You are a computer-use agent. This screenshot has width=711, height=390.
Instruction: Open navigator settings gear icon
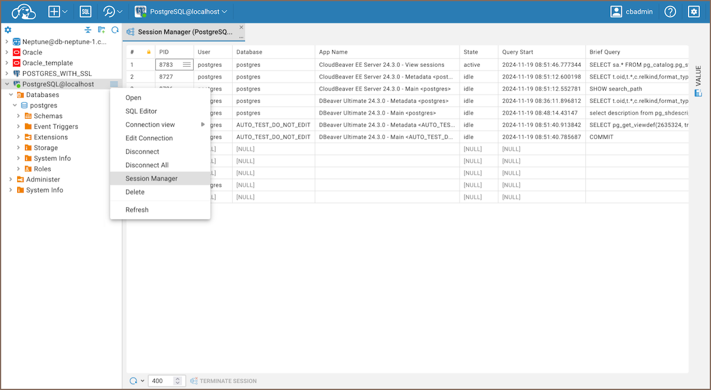click(8, 30)
